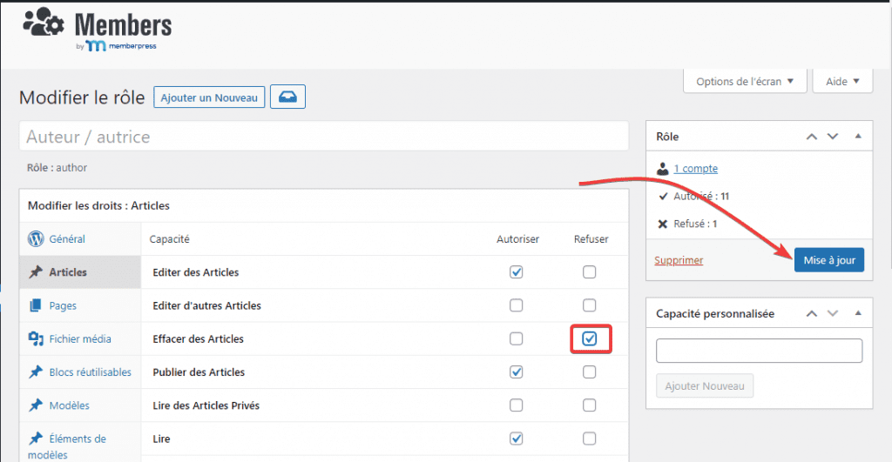Check Autoriser for Lire des Articles Privés
892x462 pixels.
click(516, 405)
